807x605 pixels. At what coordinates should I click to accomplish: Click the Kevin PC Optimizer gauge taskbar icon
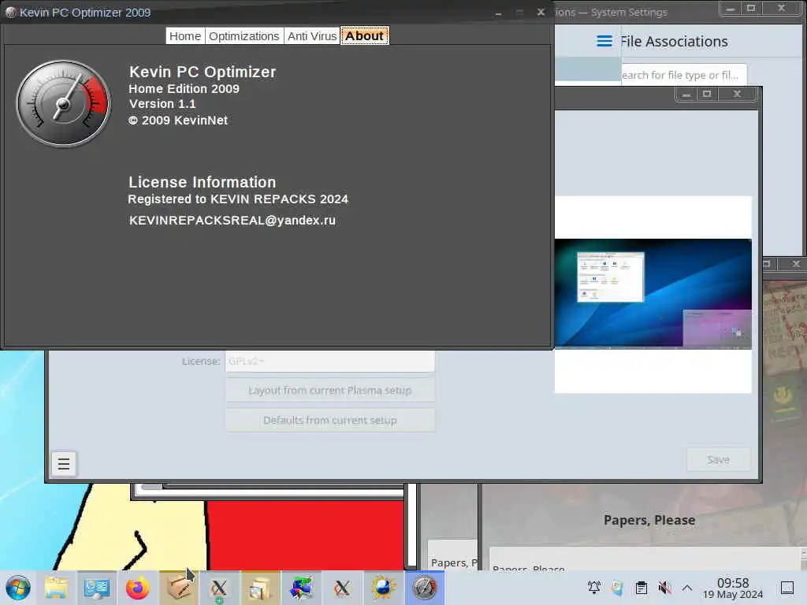coord(424,588)
